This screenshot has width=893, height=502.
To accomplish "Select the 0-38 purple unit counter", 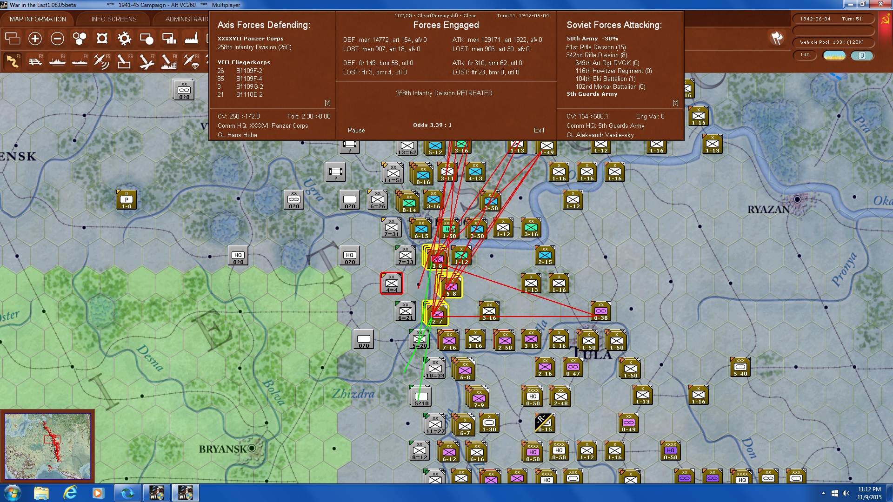I will point(600,311).
